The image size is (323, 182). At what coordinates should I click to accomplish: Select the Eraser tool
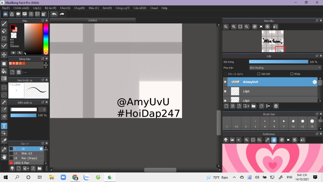4,31
